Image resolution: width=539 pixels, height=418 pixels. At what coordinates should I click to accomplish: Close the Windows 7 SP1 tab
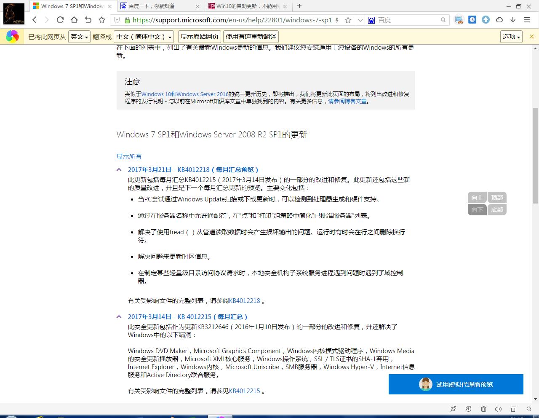point(110,6)
